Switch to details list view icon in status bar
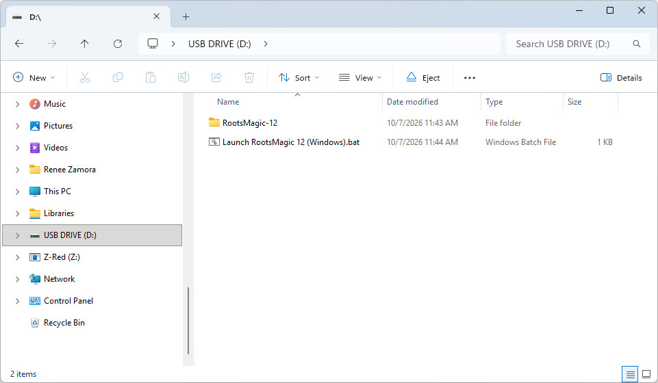This screenshot has height=383, width=658. 630,374
